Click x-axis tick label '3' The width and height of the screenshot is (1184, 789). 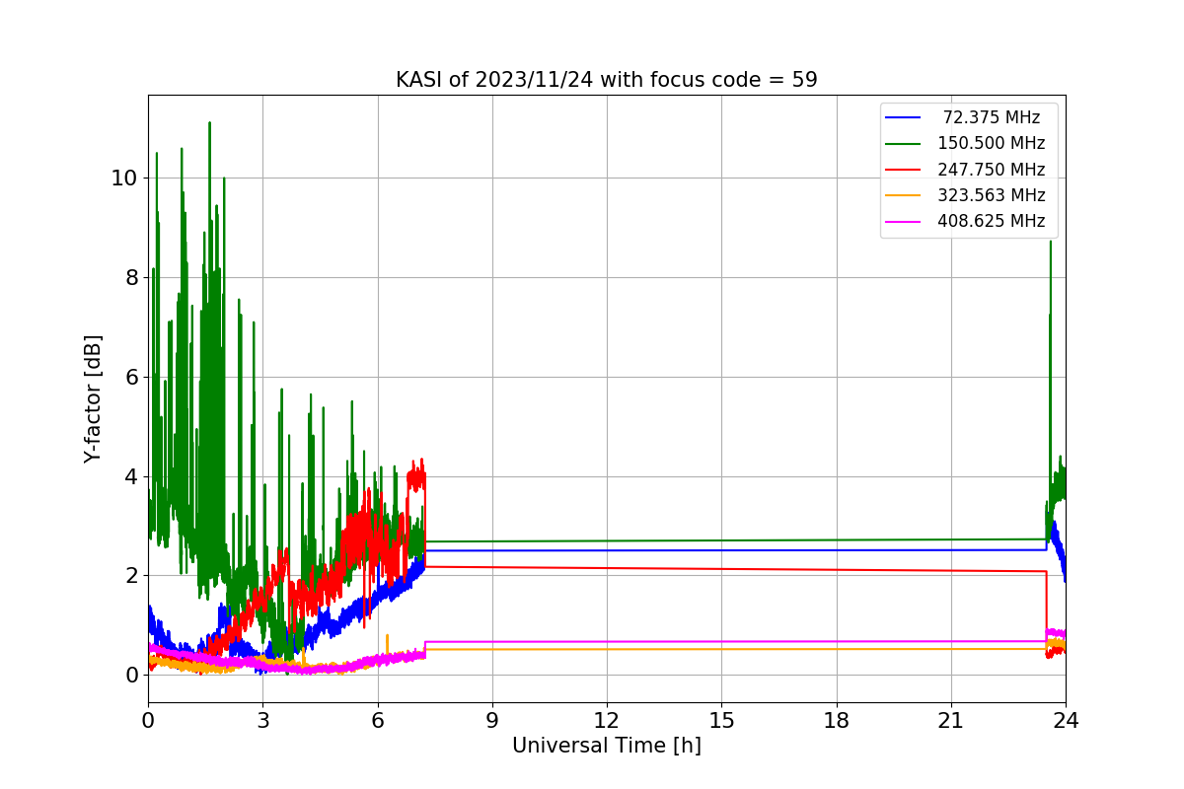[x=262, y=721]
